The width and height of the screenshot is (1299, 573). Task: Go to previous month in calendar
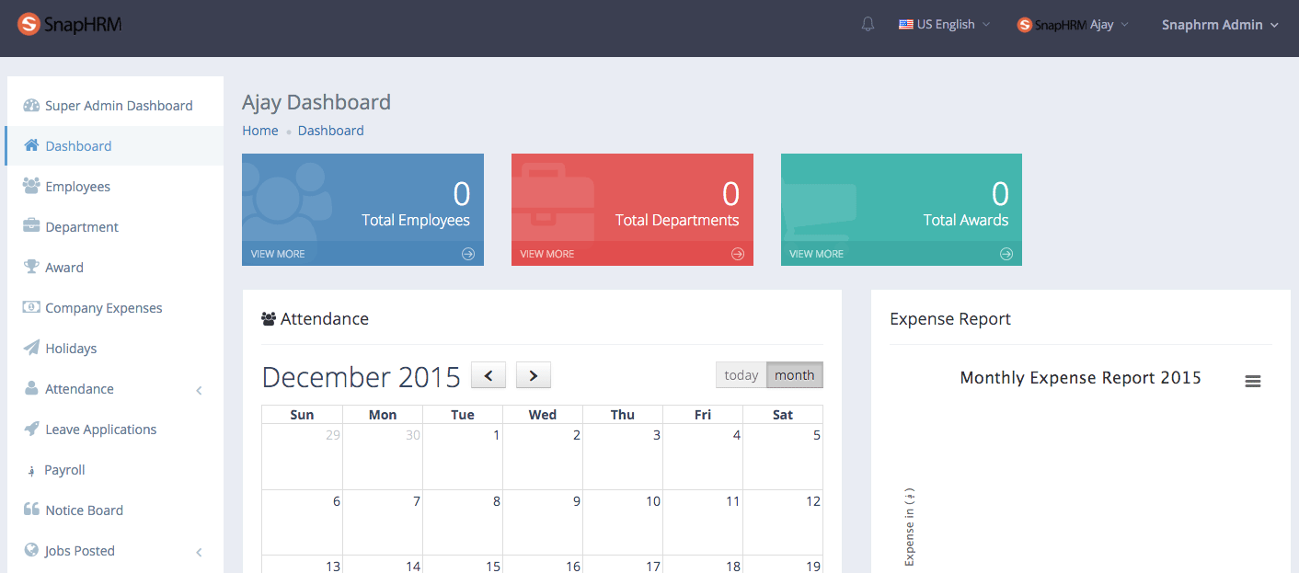coord(489,375)
